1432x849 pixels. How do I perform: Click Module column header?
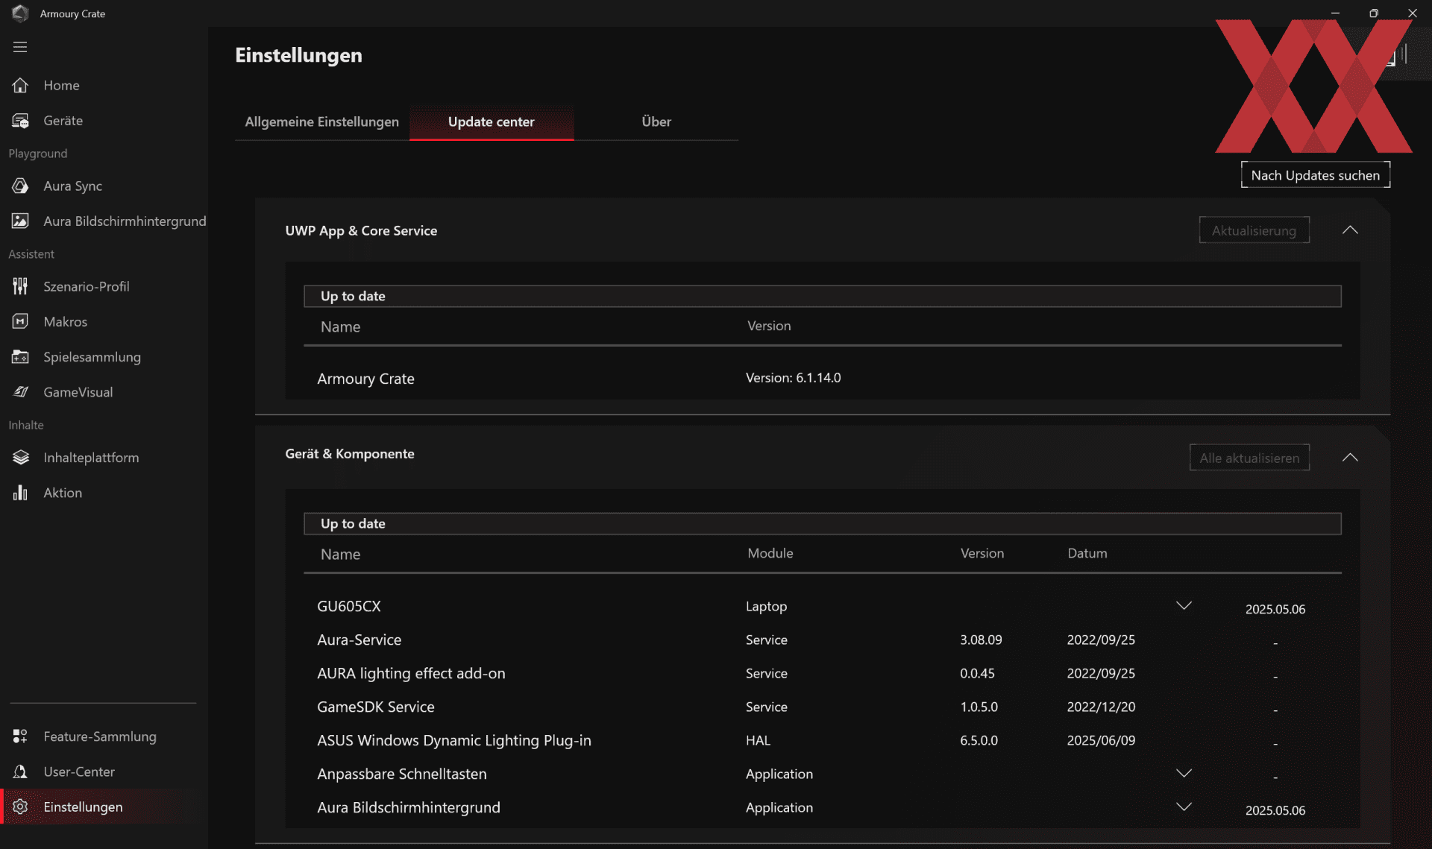point(770,553)
